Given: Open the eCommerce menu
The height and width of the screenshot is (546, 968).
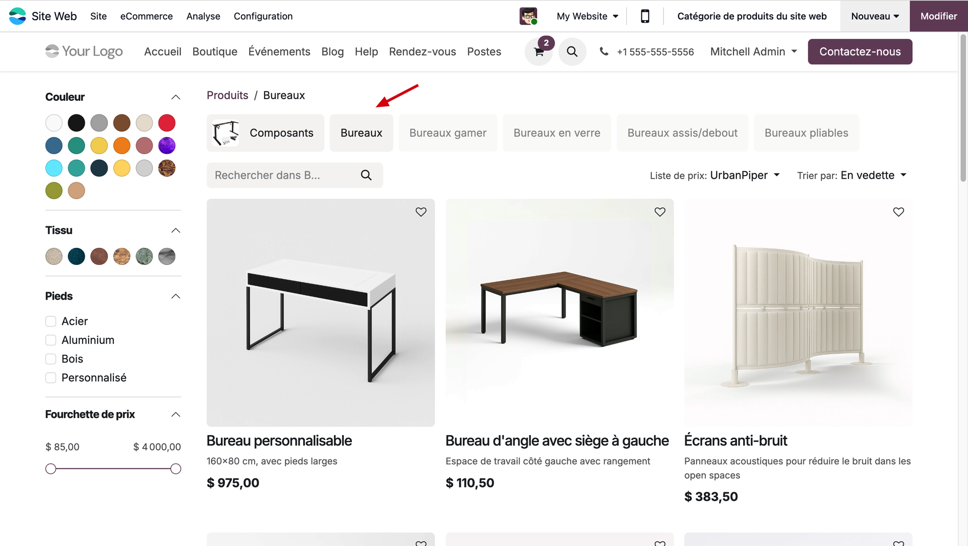Looking at the screenshot, I should [146, 16].
